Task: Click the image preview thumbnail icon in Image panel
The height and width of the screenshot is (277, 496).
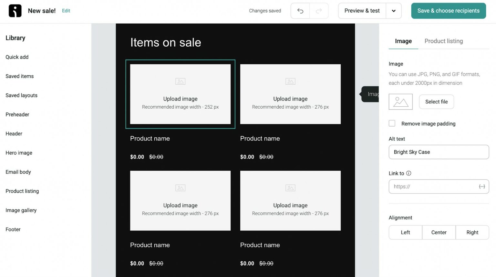Action: [x=400, y=101]
